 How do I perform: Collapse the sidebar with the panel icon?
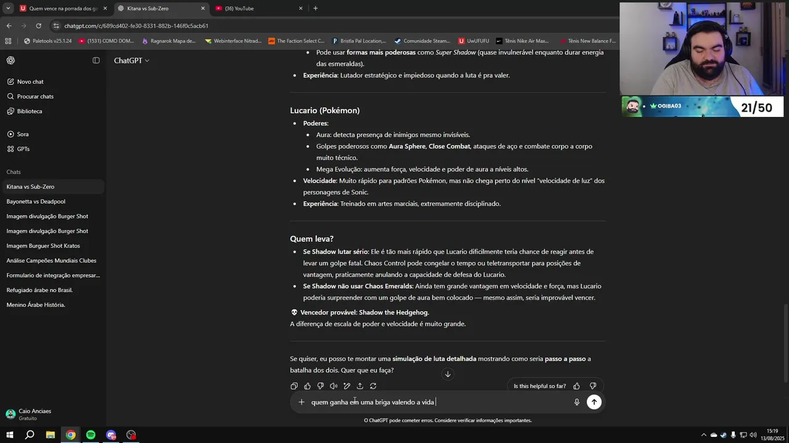tap(96, 60)
